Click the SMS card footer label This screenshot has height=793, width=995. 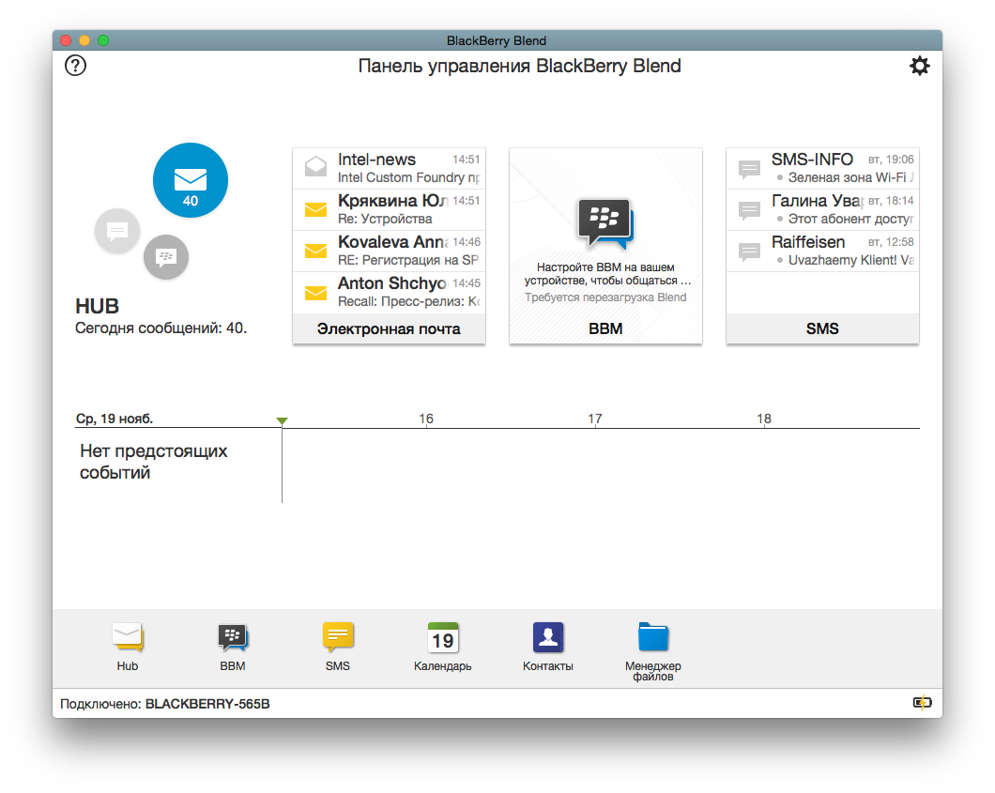(822, 328)
